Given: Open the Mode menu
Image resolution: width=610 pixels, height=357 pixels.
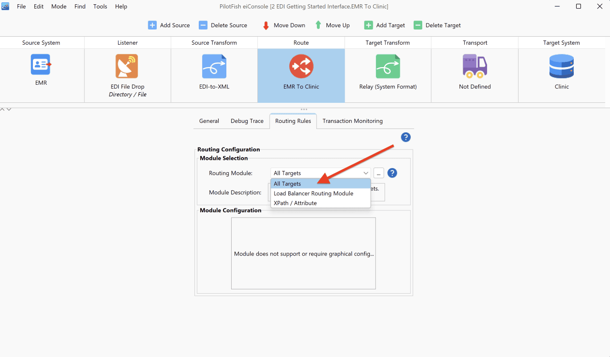Looking at the screenshot, I should [59, 7].
